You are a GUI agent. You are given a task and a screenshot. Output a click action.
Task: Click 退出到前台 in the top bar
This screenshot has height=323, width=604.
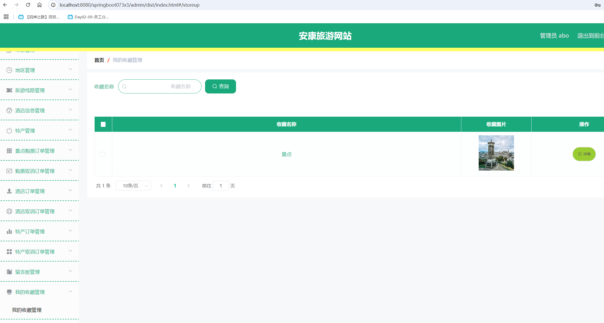point(590,35)
